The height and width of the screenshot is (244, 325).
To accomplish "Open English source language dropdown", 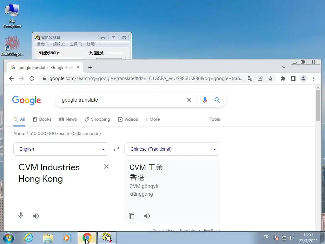I will (61, 149).
